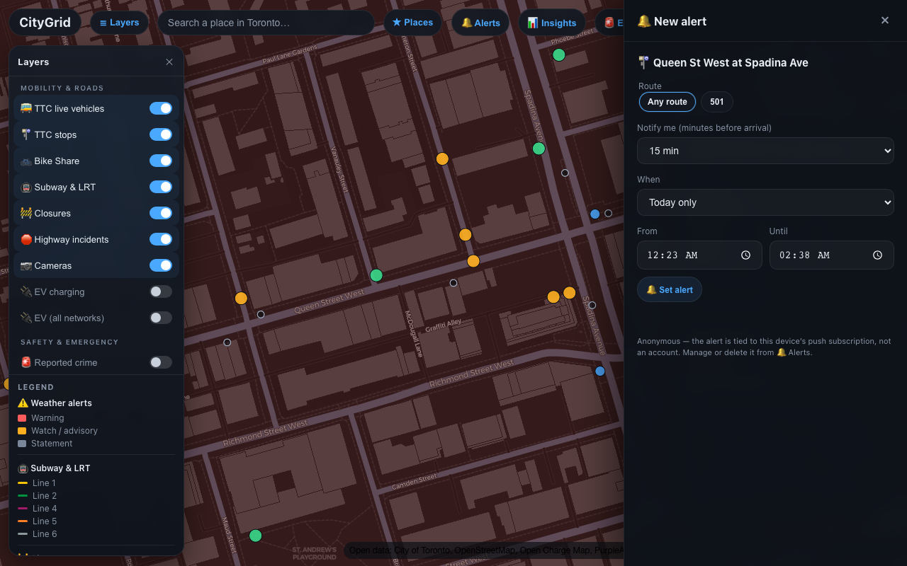
Task: Close the Layers panel
Action: pyautogui.click(x=169, y=62)
